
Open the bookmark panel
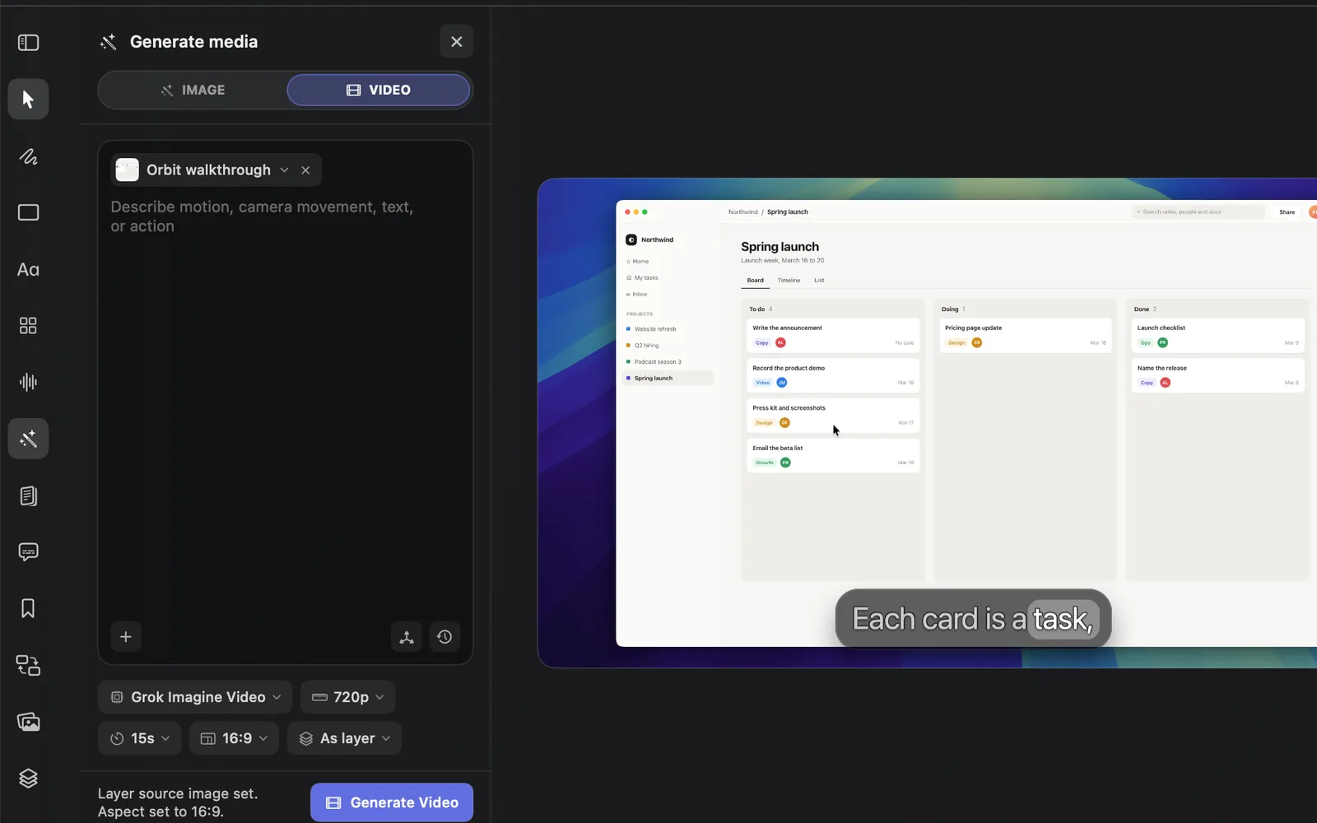tap(28, 608)
